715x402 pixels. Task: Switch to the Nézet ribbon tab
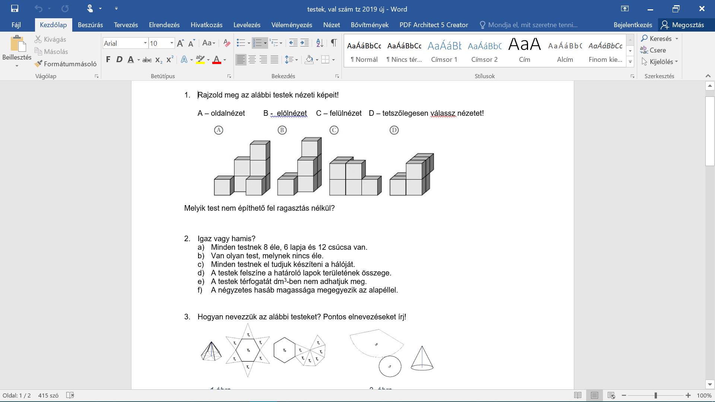click(331, 25)
